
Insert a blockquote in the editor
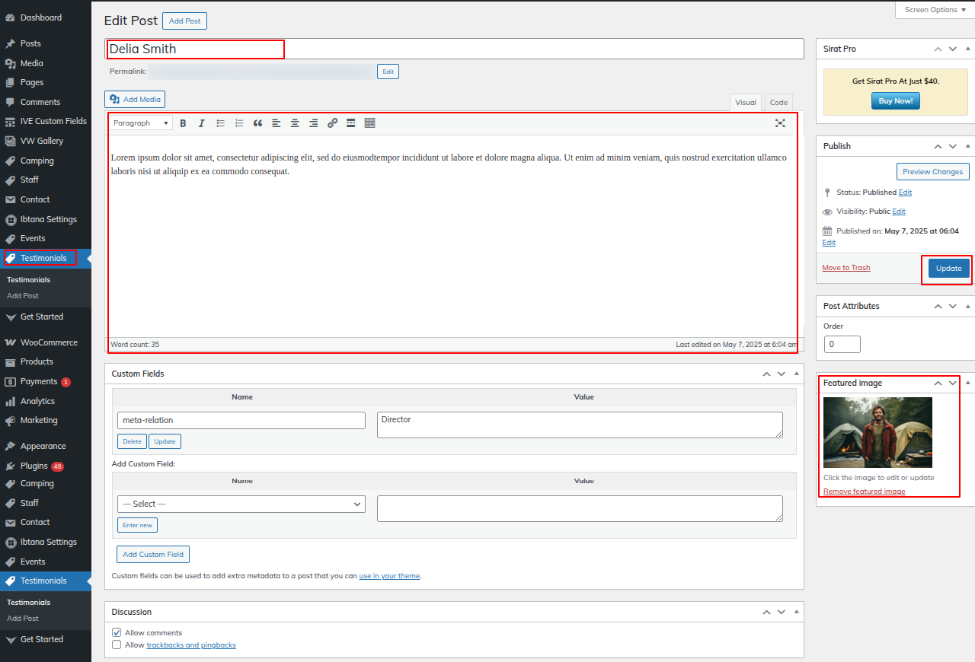pyautogui.click(x=258, y=123)
